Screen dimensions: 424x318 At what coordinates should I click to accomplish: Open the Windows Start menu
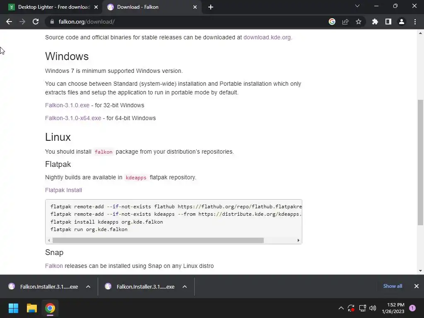pos(13,308)
